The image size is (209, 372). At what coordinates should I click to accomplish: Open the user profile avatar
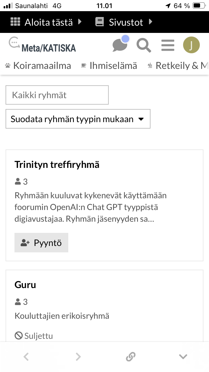pyautogui.click(x=191, y=45)
